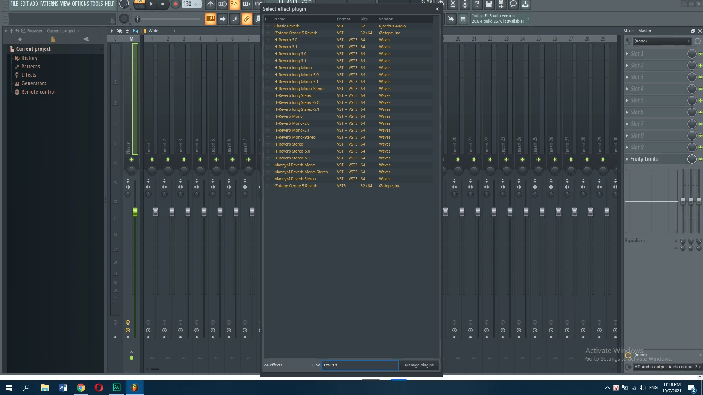Open the PATTERNS menu
Image resolution: width=703 pixels, height=395 pixels.
coord(49,4)
